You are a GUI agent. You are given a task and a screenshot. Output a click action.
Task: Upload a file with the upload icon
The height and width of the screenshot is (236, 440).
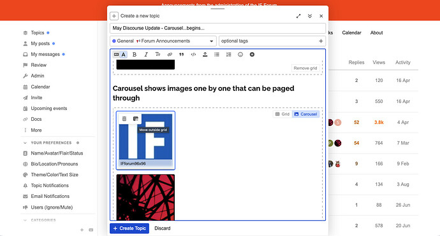tap(205, 55)
